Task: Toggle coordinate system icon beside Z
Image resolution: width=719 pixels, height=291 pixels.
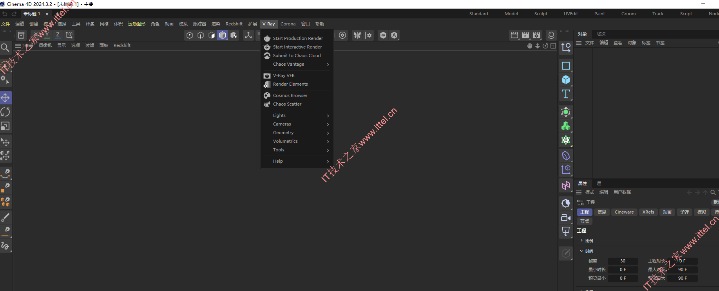Action: tap(69, 35)
